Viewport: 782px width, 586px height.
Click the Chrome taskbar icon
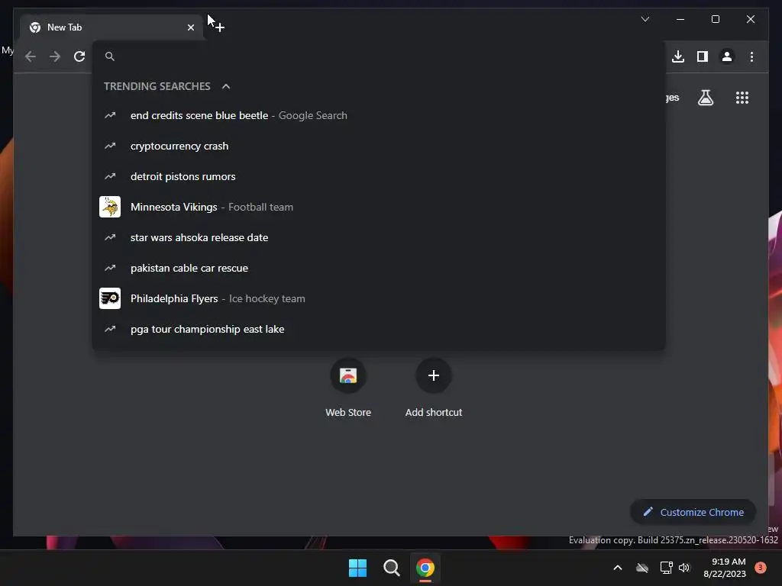coord(425,568)
